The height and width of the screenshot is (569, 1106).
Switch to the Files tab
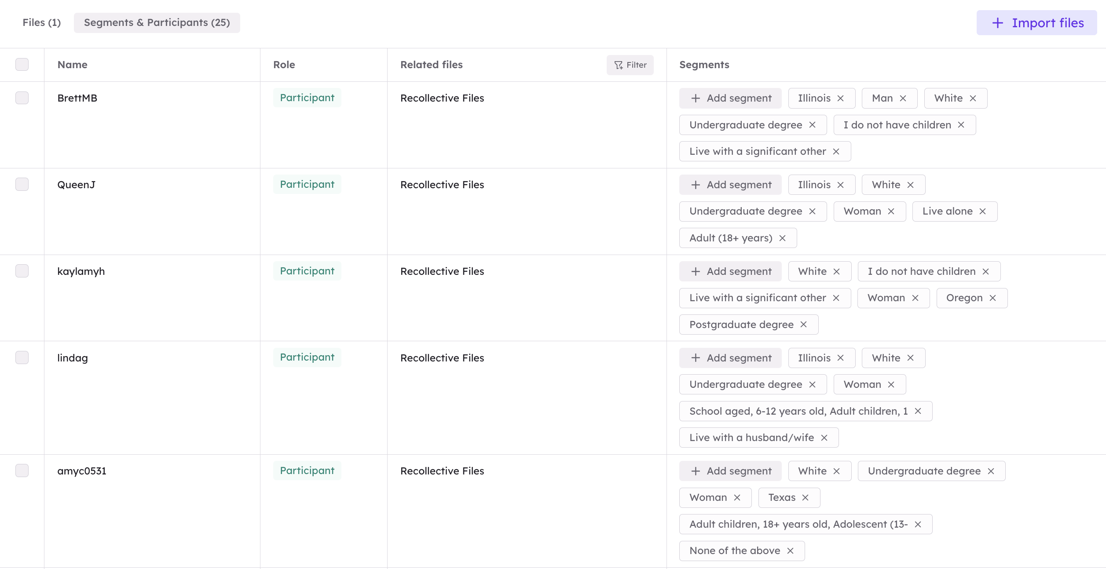point(42,22)
